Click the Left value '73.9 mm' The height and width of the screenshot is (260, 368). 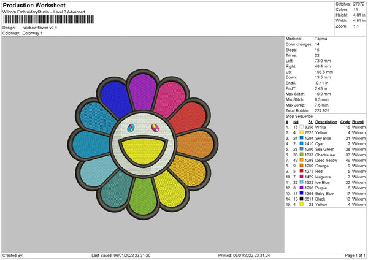323,61
